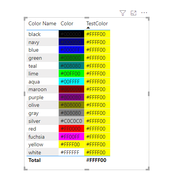The width and height of the screenshot is (179, 193).
Task: Select the #000080 navy color cell
Action: 72,42
